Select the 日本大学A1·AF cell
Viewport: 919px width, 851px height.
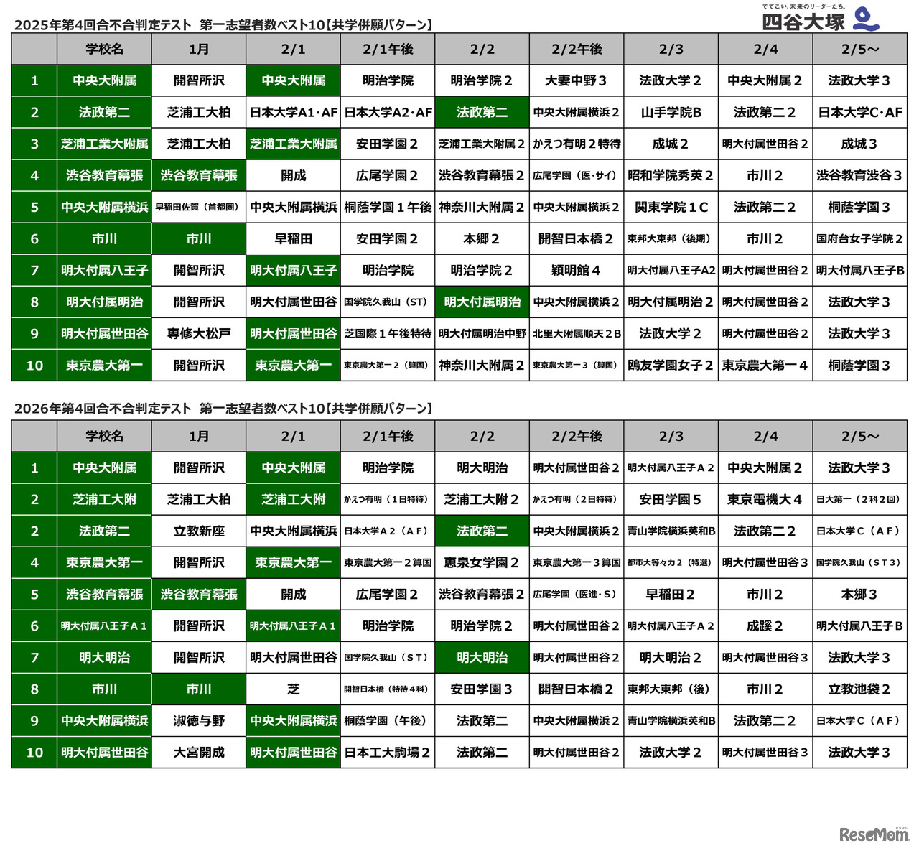[294, 112]
